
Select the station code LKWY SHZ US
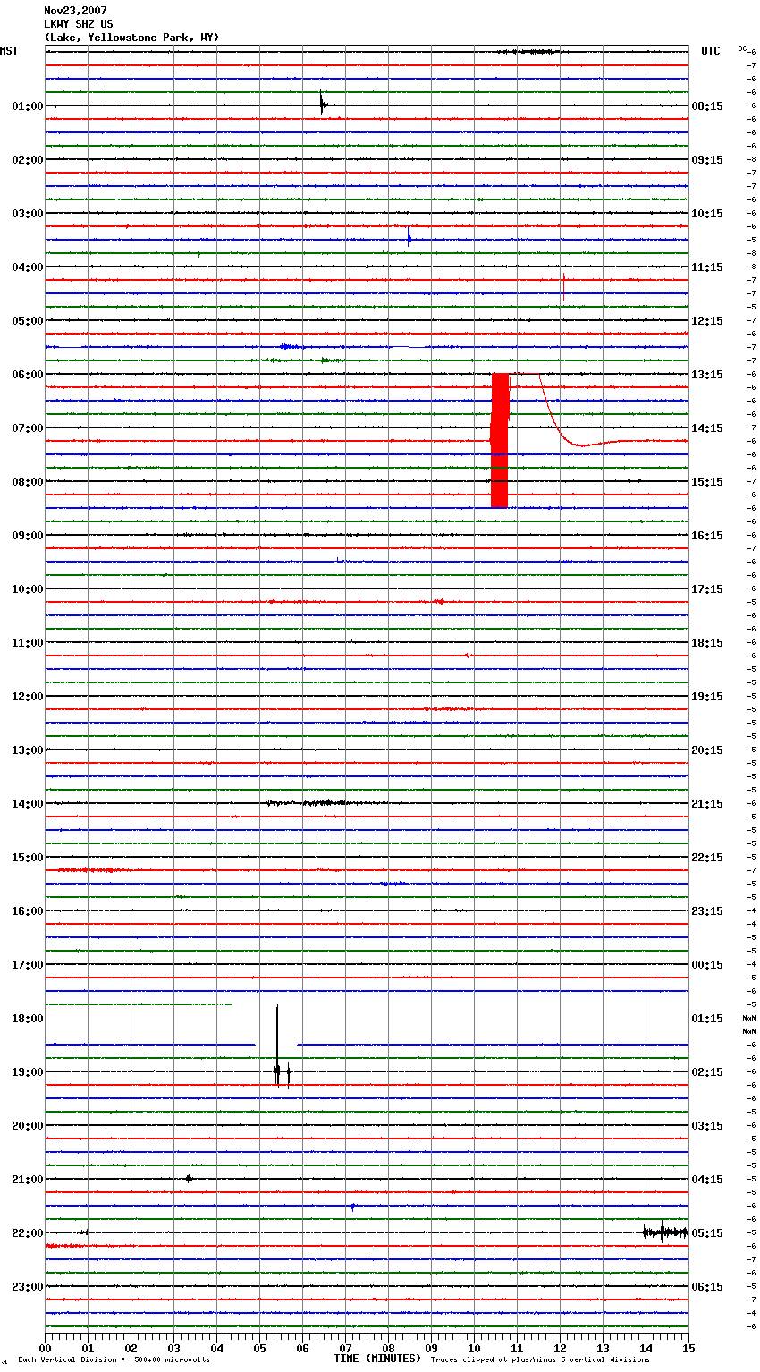pos(79,24)
